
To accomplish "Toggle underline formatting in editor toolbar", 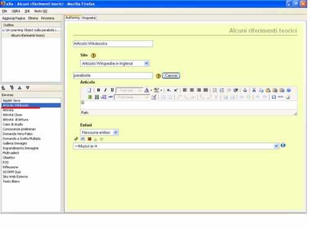I will click(112, 90).
